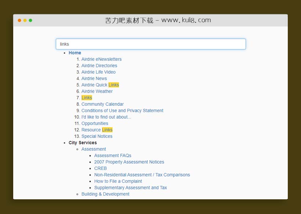Go to Airdrie News
The image size is (301, 214).
point(94,79)
